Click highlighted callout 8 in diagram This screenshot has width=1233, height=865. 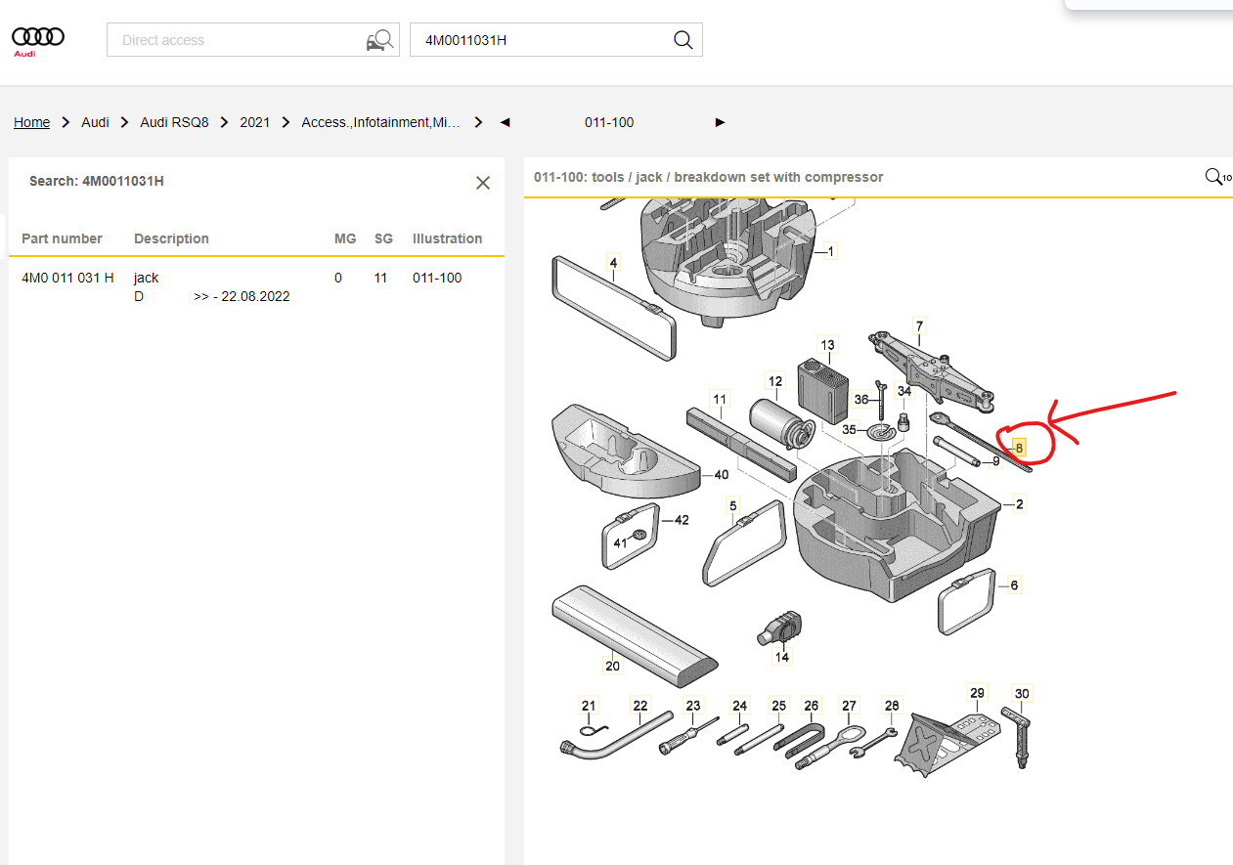click(1019, 448)
